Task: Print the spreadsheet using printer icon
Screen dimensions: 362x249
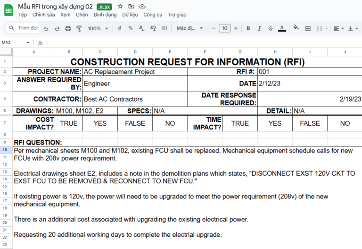Action: (68, 28)
